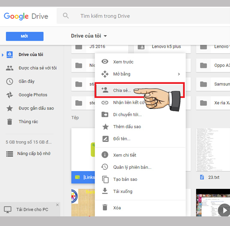Viewport: 230px width, 226px height.
Task: Open Được chia sẻ với tôi
Action: [38, 68]
